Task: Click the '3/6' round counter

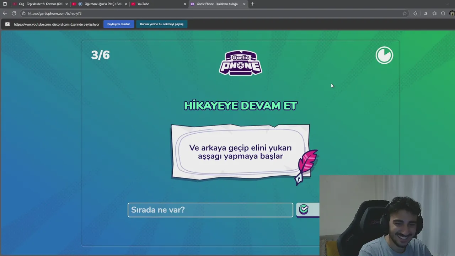Action: tap(100, 55)
